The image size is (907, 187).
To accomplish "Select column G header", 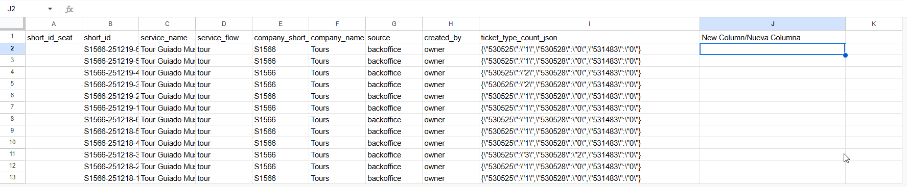I will (x=394, y=24).
